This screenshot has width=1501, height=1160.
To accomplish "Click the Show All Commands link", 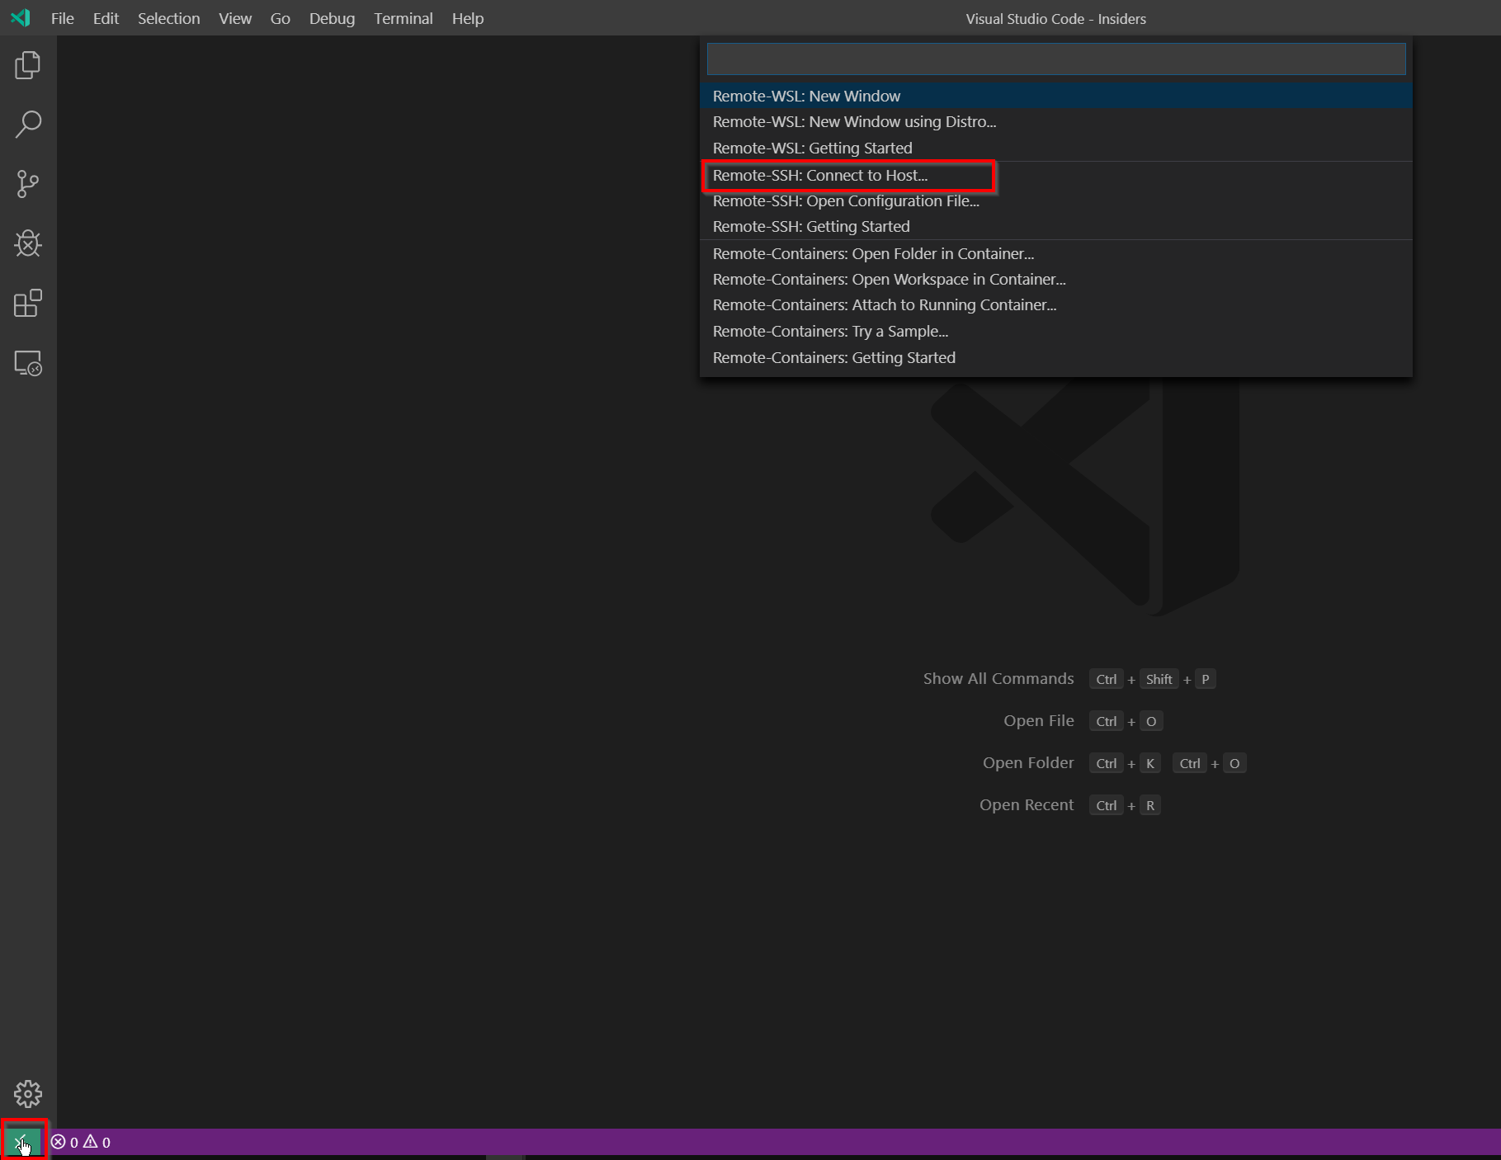I will point(998,678).
